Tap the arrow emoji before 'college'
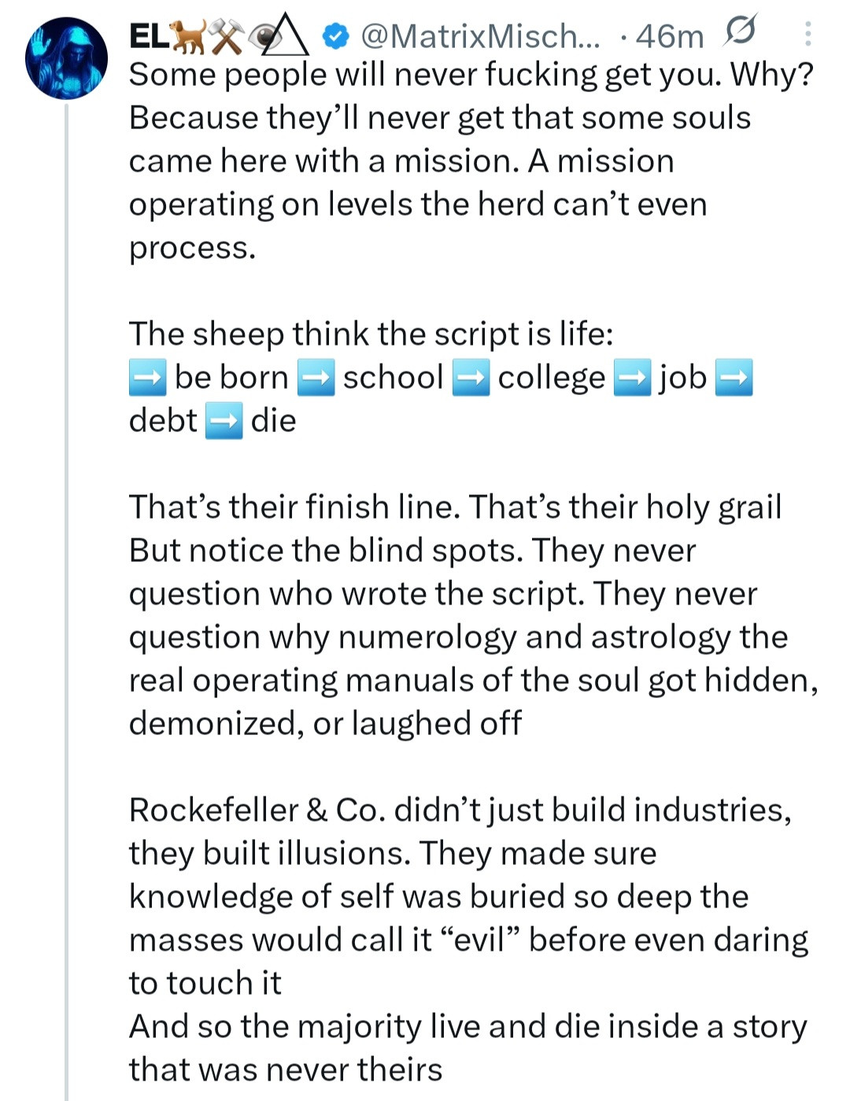This screenshot has height=1101, width=850. 471,378
